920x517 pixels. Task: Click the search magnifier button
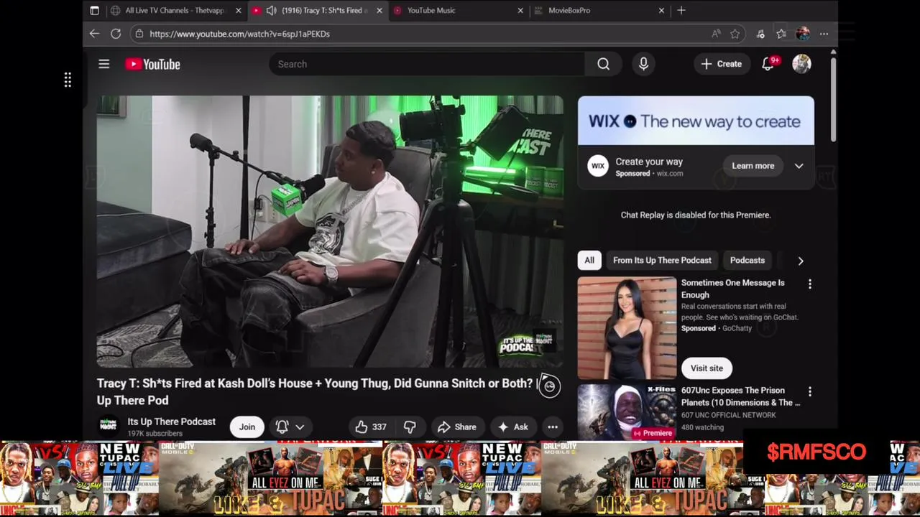(603, 64)
